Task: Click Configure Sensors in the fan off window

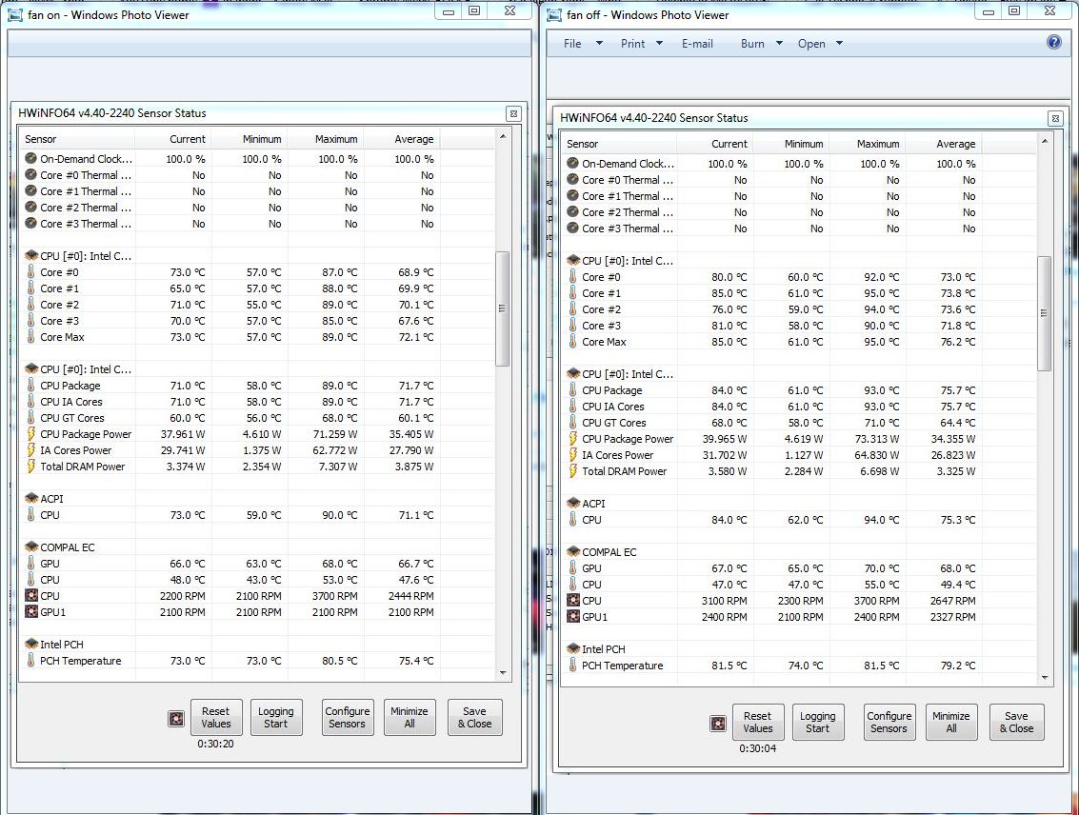Action: 889,722
